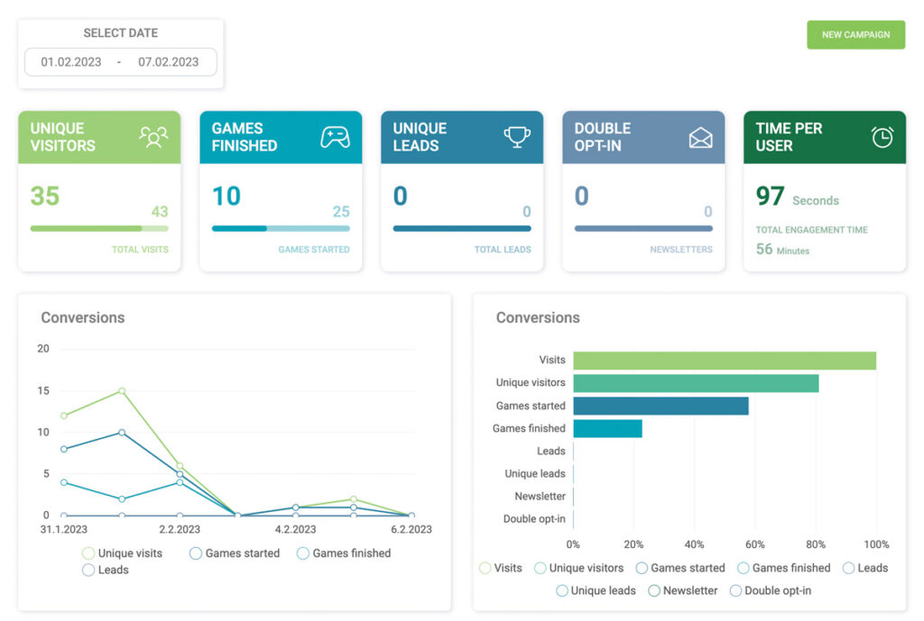The width and height of the screenshot is (924, 621).
Task: Open the date range input field
Action: tap(120, 62)
